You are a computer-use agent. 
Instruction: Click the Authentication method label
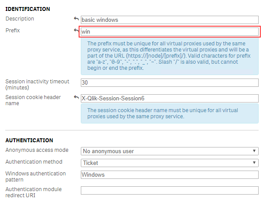click(34, 162)
